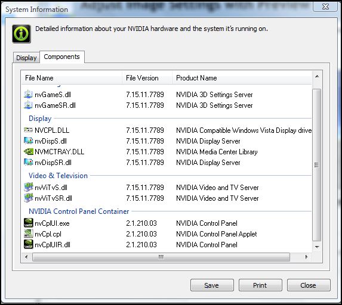Select the nvViTvS.dll file name
Viewport: 342px width, 305px height.
coord(51,188)
